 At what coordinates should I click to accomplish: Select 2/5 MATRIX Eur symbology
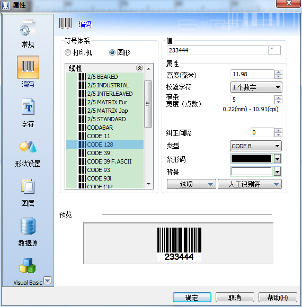click(x=105, y=102)
